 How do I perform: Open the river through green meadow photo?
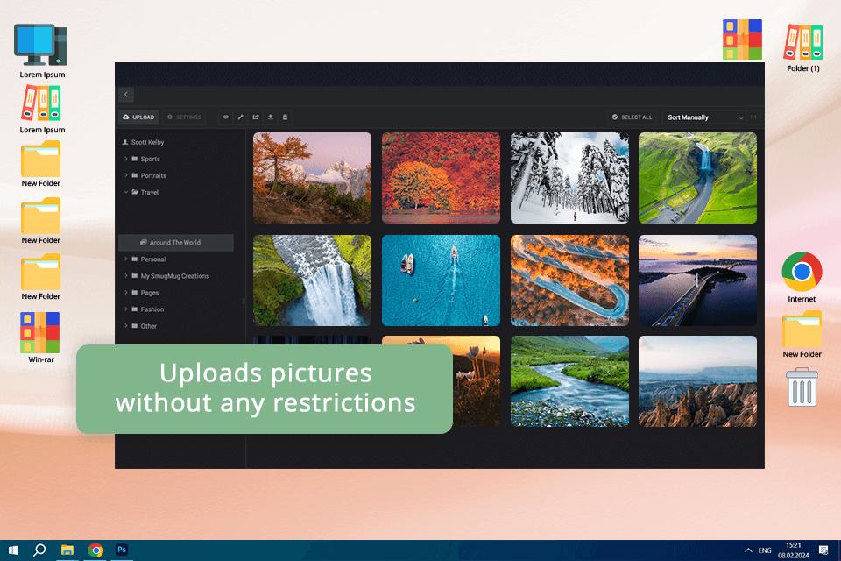(x=569, y=381)
